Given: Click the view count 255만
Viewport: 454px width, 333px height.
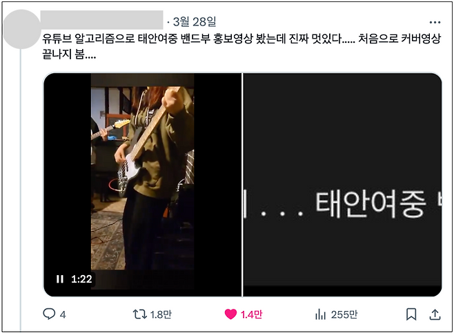Looking at the screenshot, I should click(x=344, y=314).
